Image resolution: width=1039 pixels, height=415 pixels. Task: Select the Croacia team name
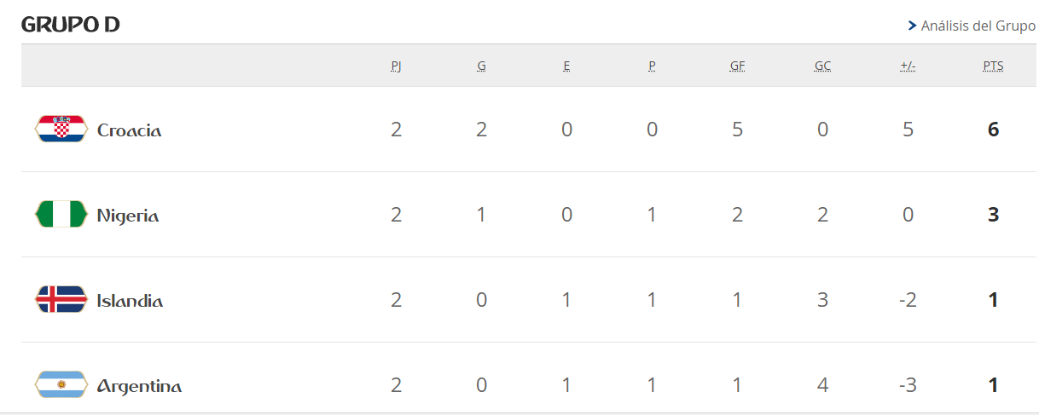point(129,130)
